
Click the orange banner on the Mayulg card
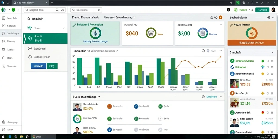point(251,43)
